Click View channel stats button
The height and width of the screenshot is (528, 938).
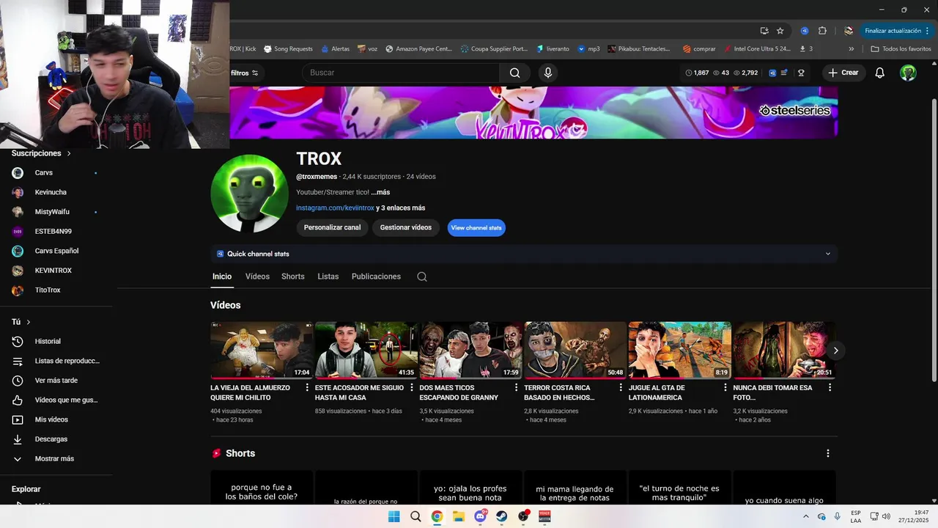tap(476, 228)
